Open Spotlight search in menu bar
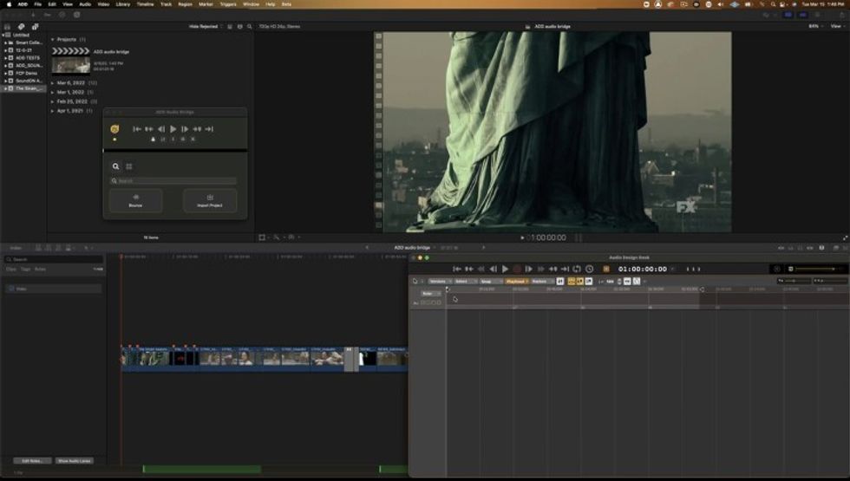Image resolution: width=850 pixels, height=481 pixels. (x=773, y=3)
